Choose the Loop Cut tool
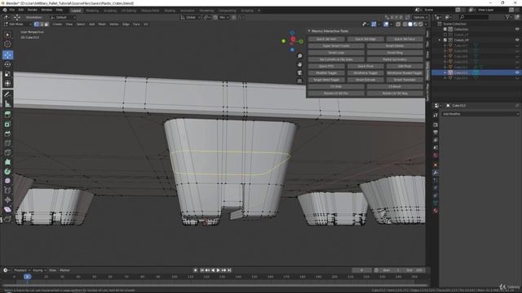This screenshot has width=522, height=293. 7,143
